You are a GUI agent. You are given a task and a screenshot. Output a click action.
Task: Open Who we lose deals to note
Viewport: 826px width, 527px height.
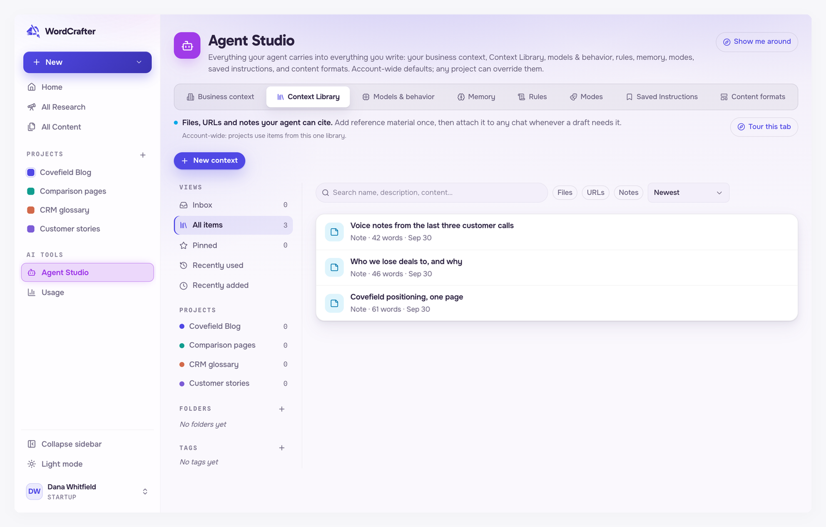tap(557, 267)
